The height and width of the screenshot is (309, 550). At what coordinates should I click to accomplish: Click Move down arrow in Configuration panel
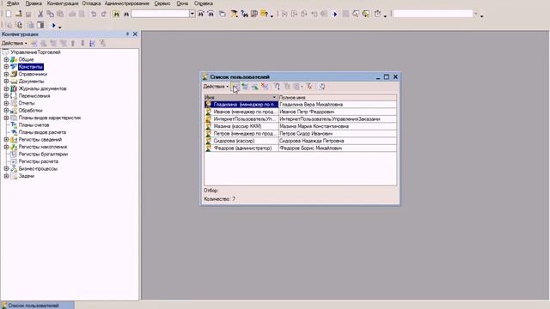[x=82, y=44]
